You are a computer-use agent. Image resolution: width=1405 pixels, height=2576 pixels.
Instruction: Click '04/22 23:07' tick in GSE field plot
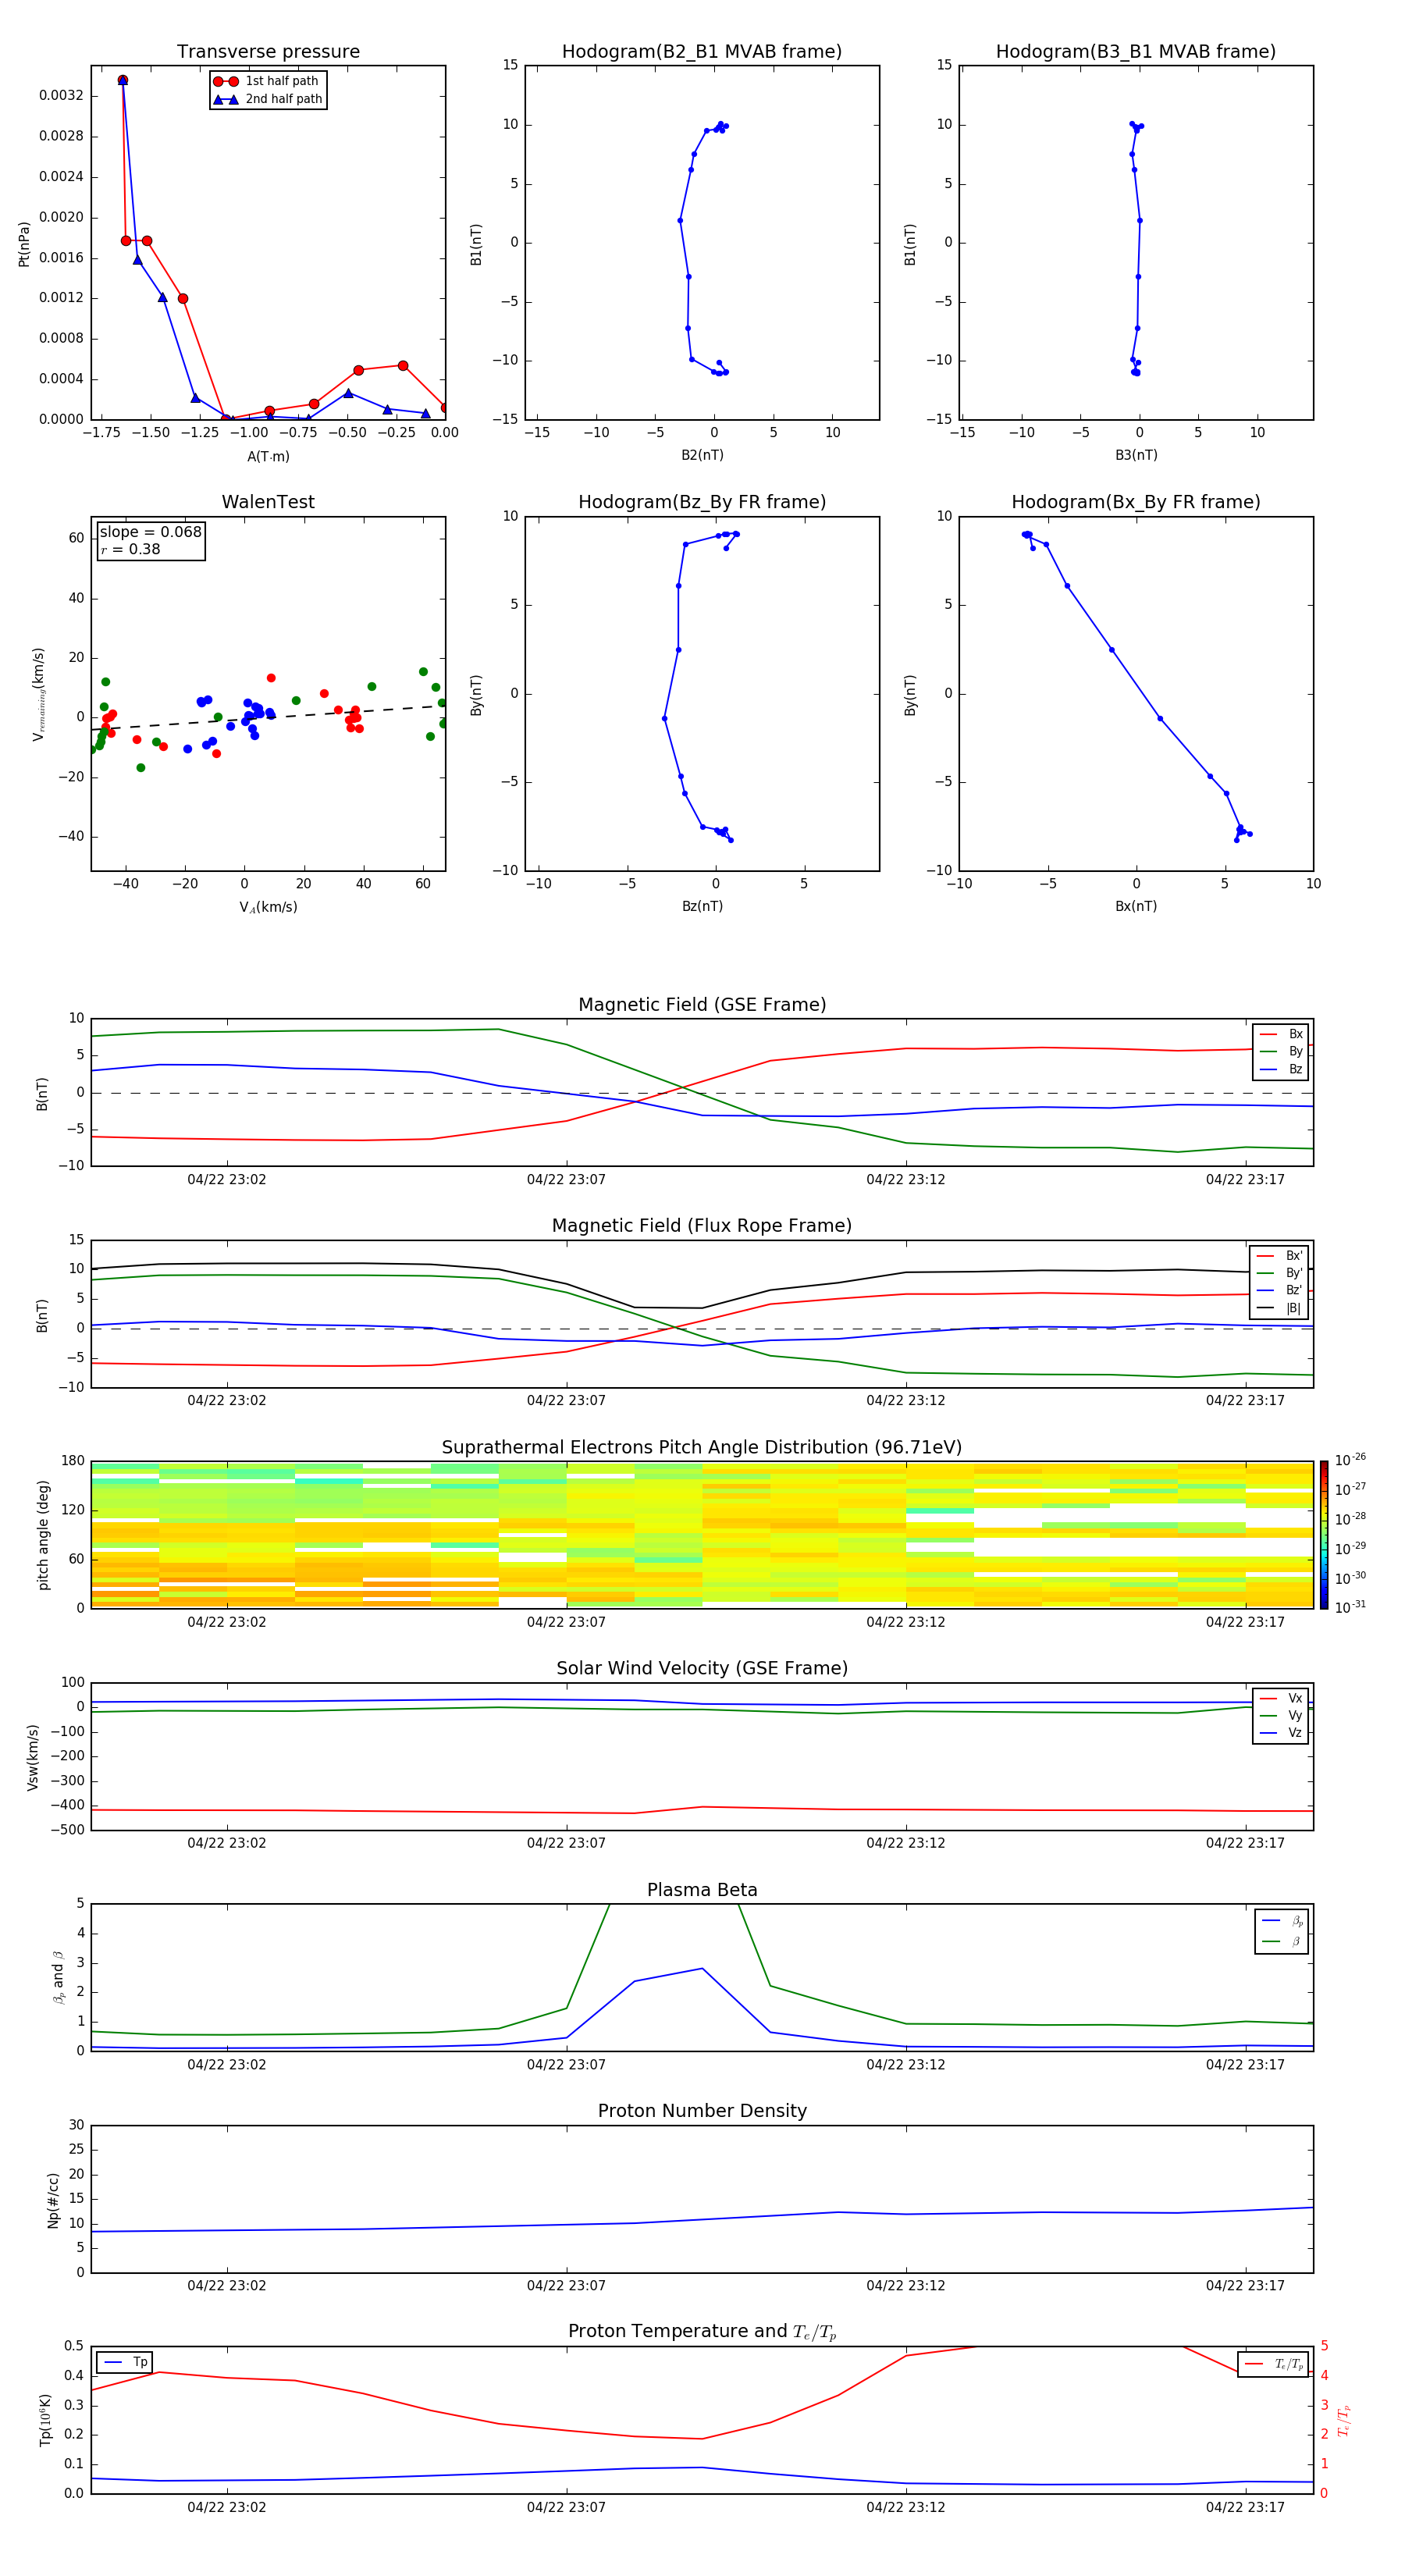point(566,1180)
